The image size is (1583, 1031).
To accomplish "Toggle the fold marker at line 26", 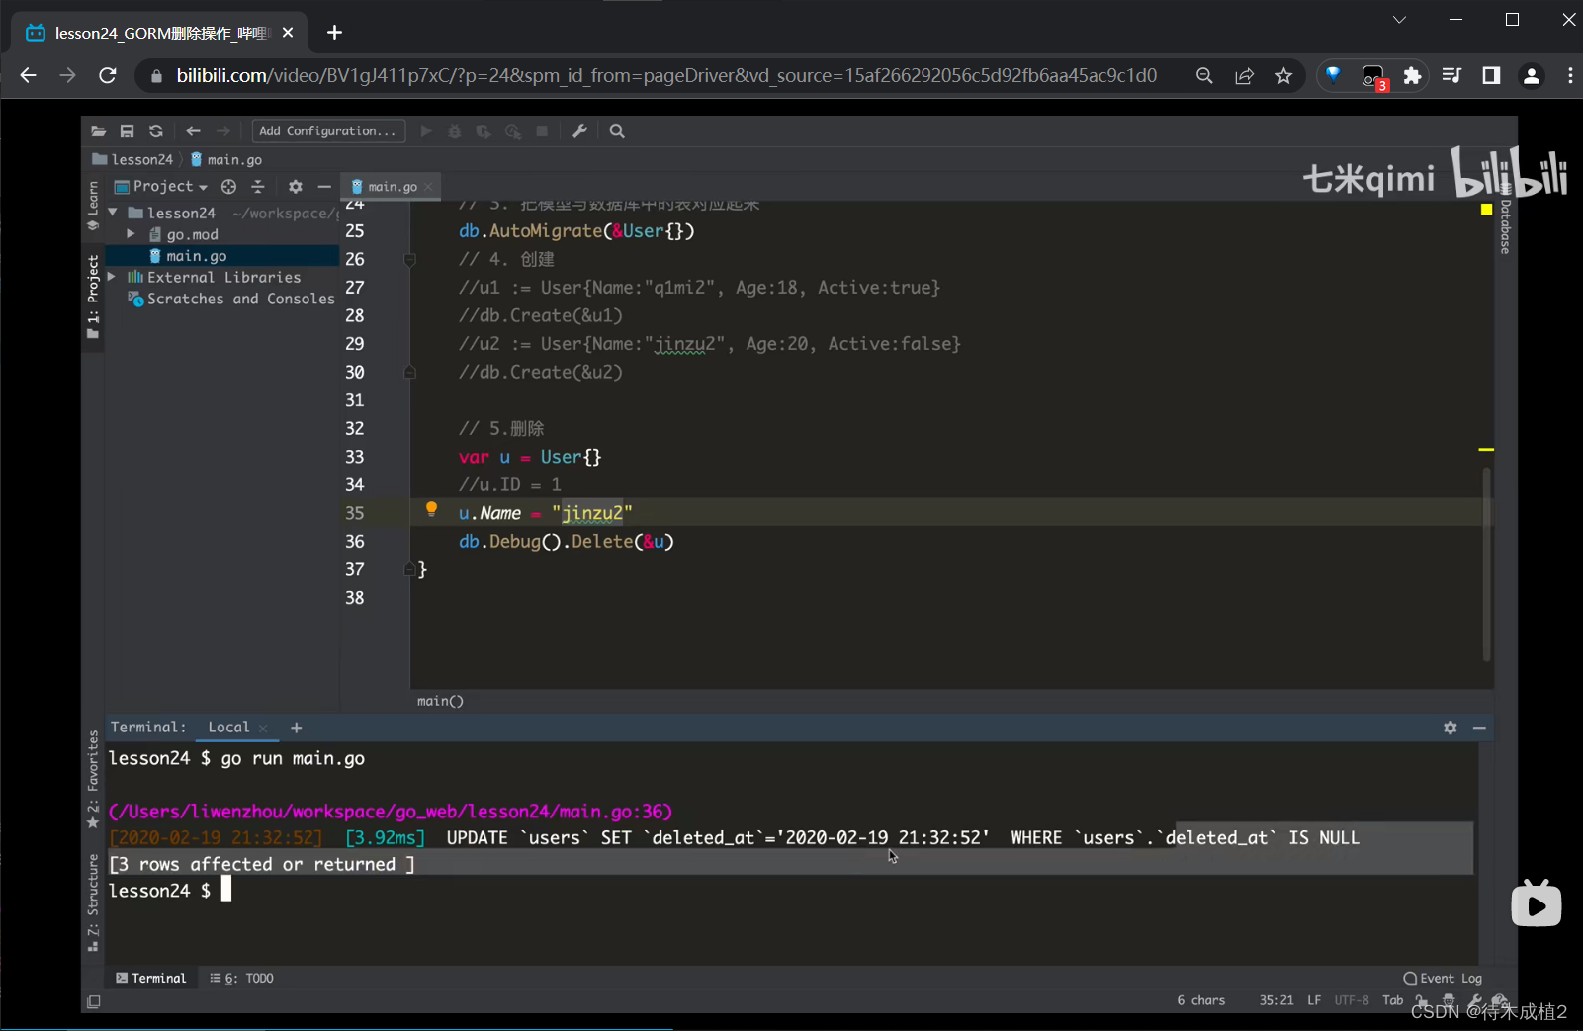I will tap(409, 259).
